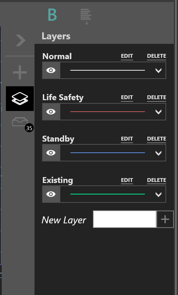Screen dimensions: 178x295
Task: Hide the Life Safety layer with eye icon
Action: pos(51,112)
